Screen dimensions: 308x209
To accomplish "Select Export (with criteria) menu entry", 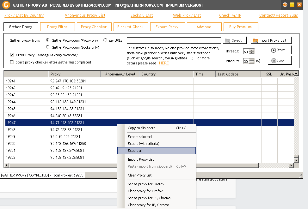I will tap(157, 144).
